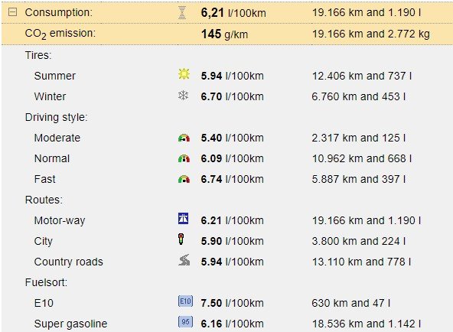Click the Routes heading
Image resolution: width=453 pixels, height=332 pixels.
point(44,200)
